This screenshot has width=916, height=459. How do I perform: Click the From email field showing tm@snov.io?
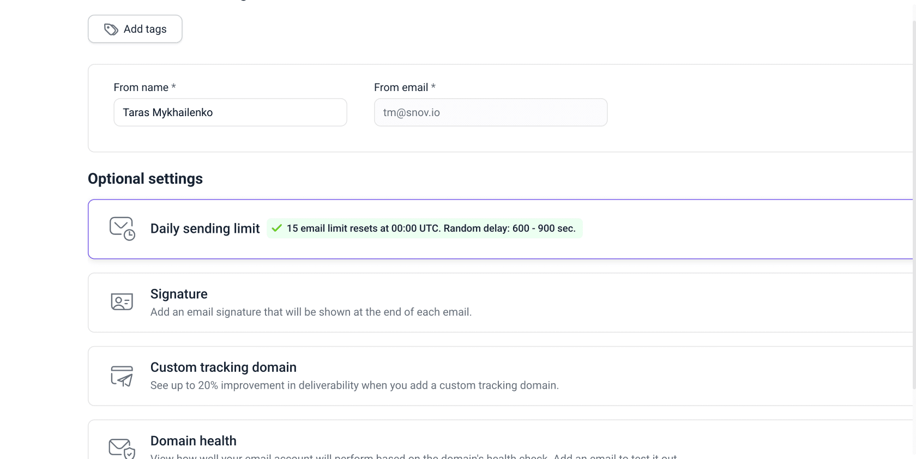tap(491, 112)
